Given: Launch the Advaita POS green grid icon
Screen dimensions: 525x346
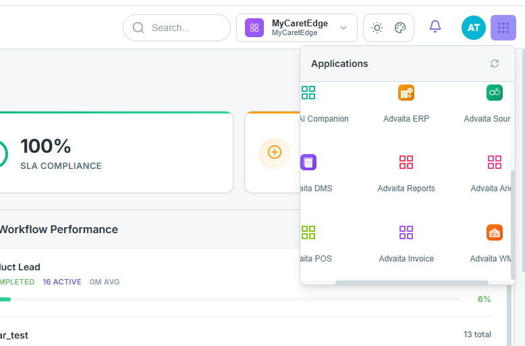Looking at the screenshot, I should click(x=308, y=232).
